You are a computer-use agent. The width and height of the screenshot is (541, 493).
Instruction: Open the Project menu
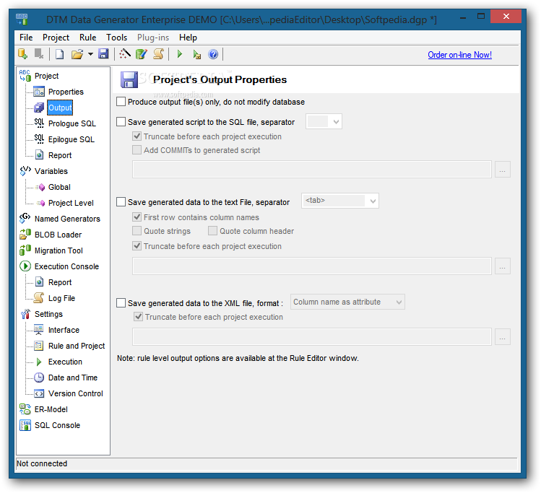56,38
